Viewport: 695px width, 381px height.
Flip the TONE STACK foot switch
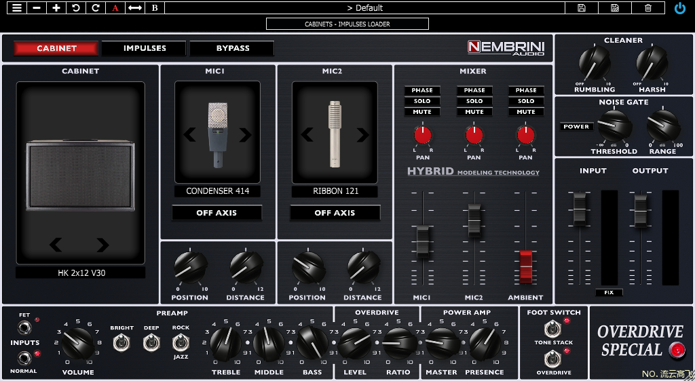(x=552, y=329)
